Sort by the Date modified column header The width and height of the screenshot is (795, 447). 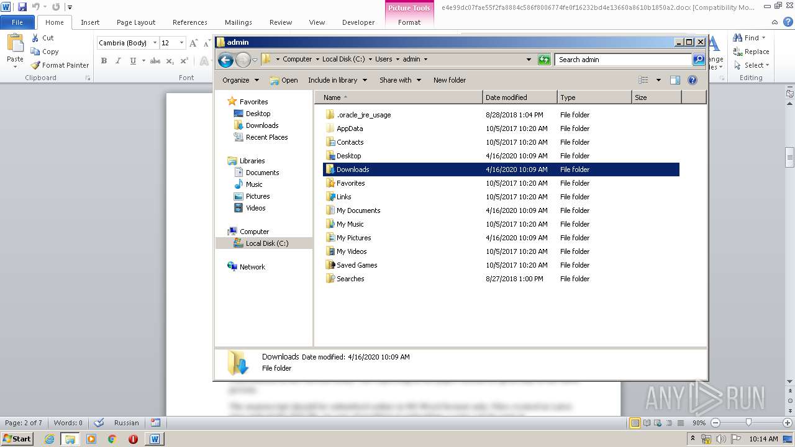point(520,97)
